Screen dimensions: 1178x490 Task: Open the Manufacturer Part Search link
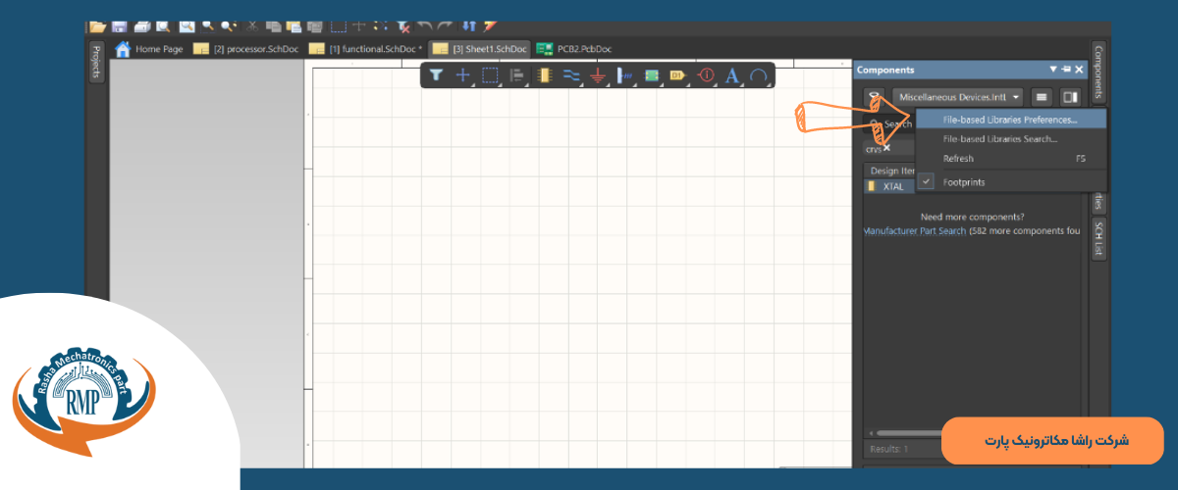pyautogui.click(x=914, y=231)
